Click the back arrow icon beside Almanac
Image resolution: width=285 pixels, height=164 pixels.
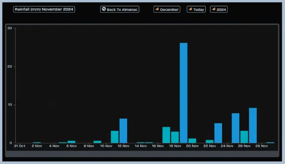pyautogui.click(x=104, y=9)
